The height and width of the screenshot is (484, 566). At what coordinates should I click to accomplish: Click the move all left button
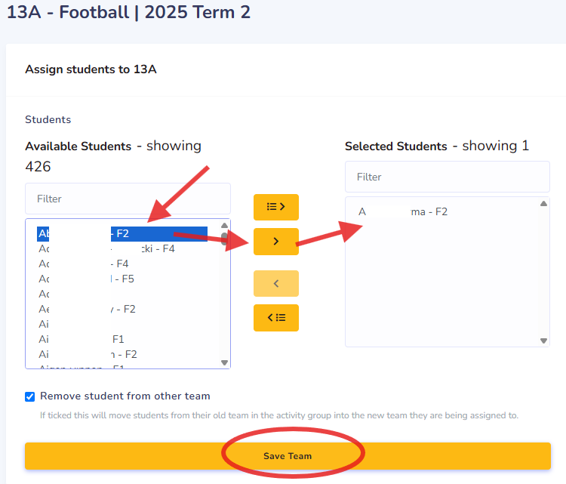(275, 318)
